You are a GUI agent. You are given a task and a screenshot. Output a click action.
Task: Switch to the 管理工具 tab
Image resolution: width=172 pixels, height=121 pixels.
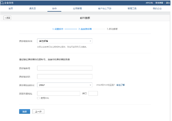tap(132, 9)
